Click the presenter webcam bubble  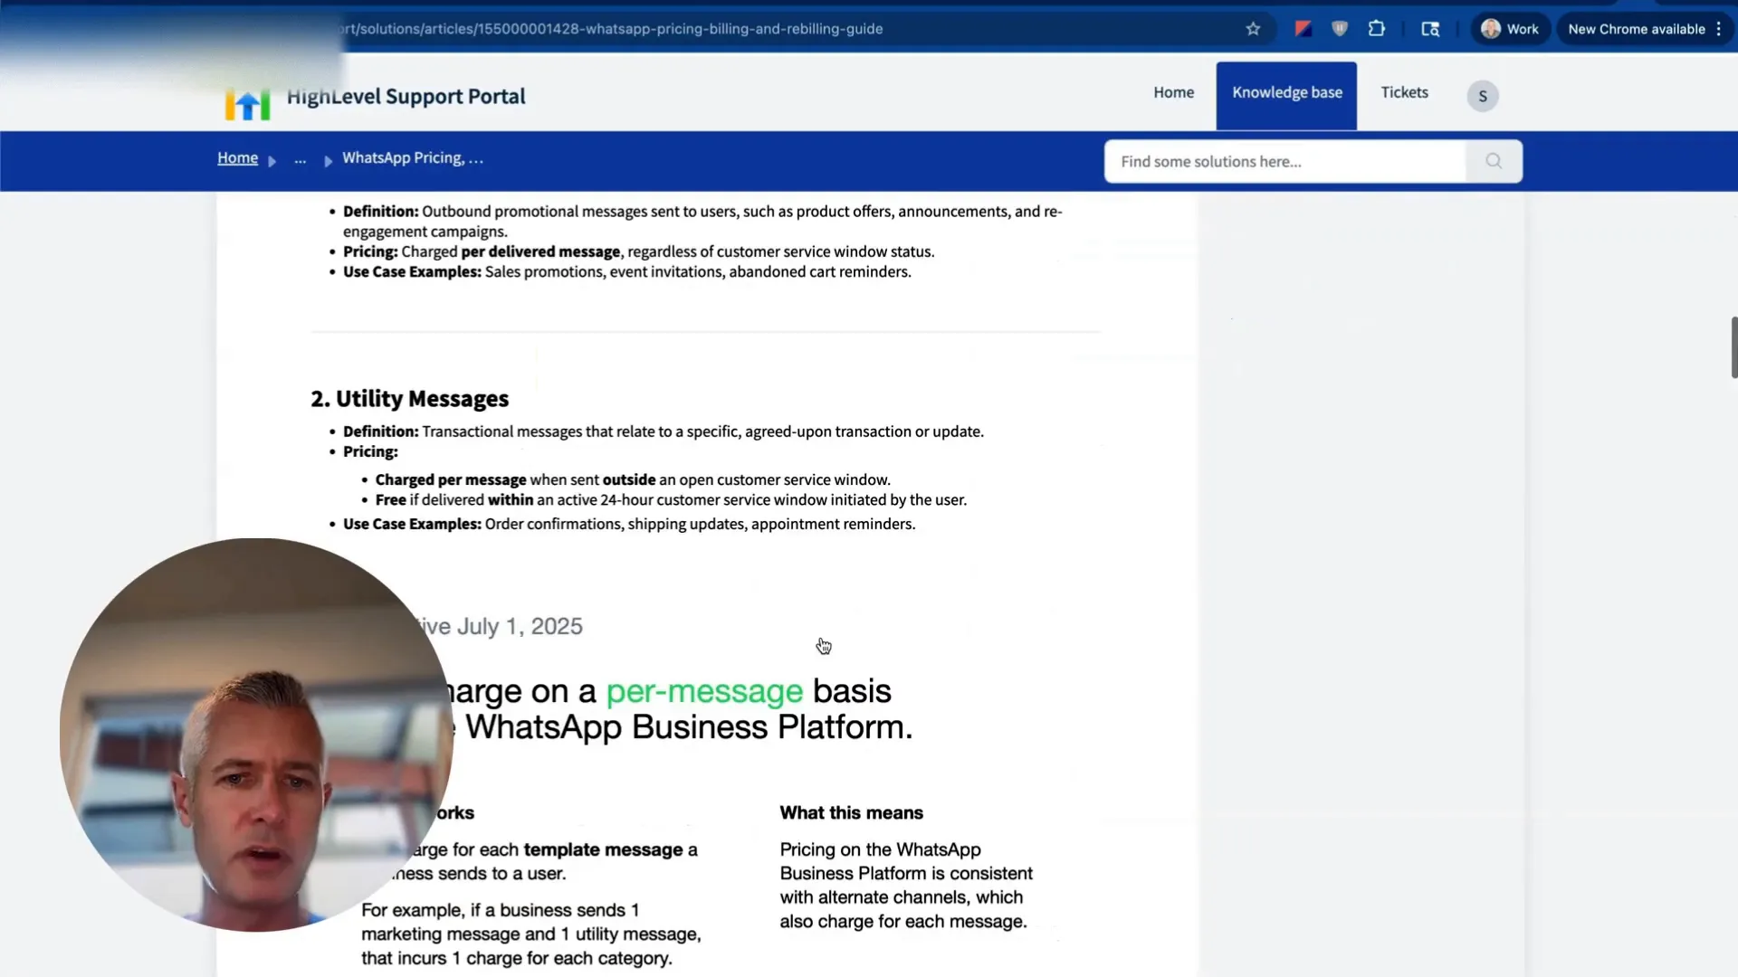[256, 735]
